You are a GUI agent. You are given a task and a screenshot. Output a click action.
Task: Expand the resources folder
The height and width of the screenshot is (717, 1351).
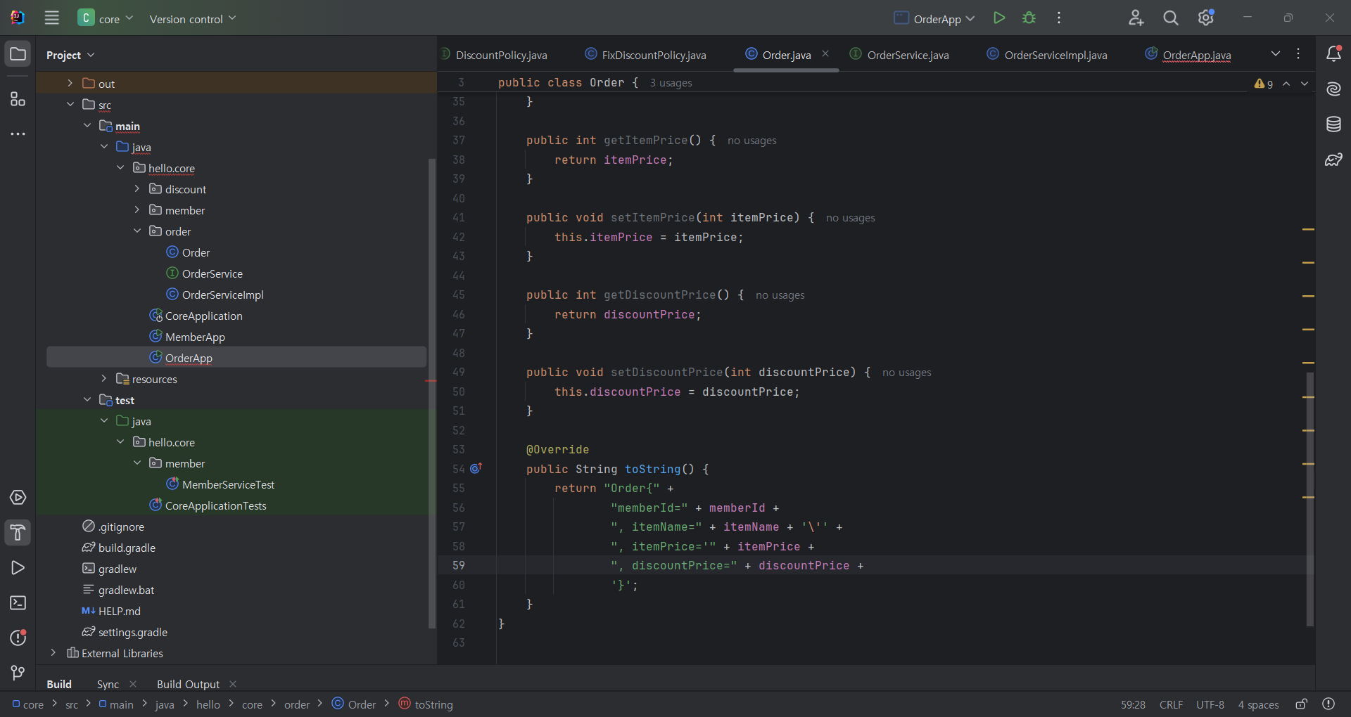[103, 378]
